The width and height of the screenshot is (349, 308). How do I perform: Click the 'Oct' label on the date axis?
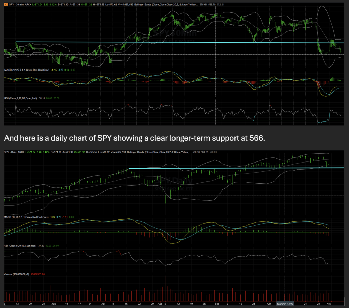tap(269, 304)
